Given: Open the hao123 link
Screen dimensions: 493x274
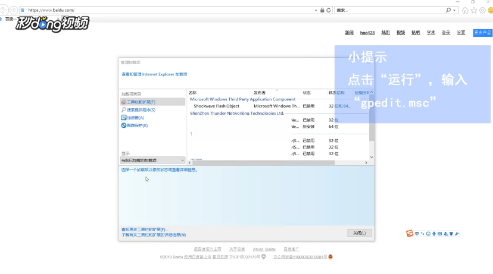Looking at the screenshot, I should coord(367,33).
